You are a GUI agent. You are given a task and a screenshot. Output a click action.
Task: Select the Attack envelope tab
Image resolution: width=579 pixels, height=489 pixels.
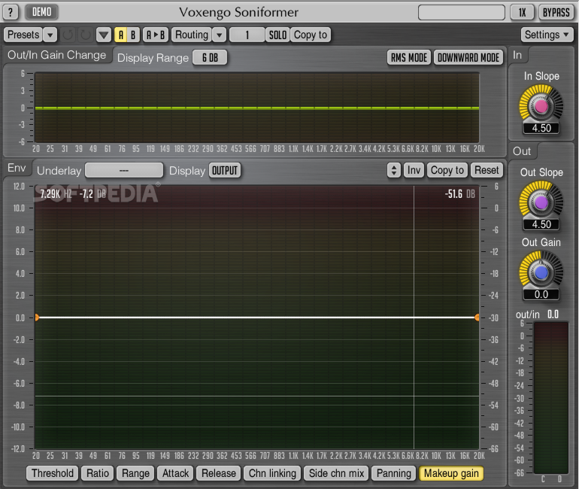(175, 473)
